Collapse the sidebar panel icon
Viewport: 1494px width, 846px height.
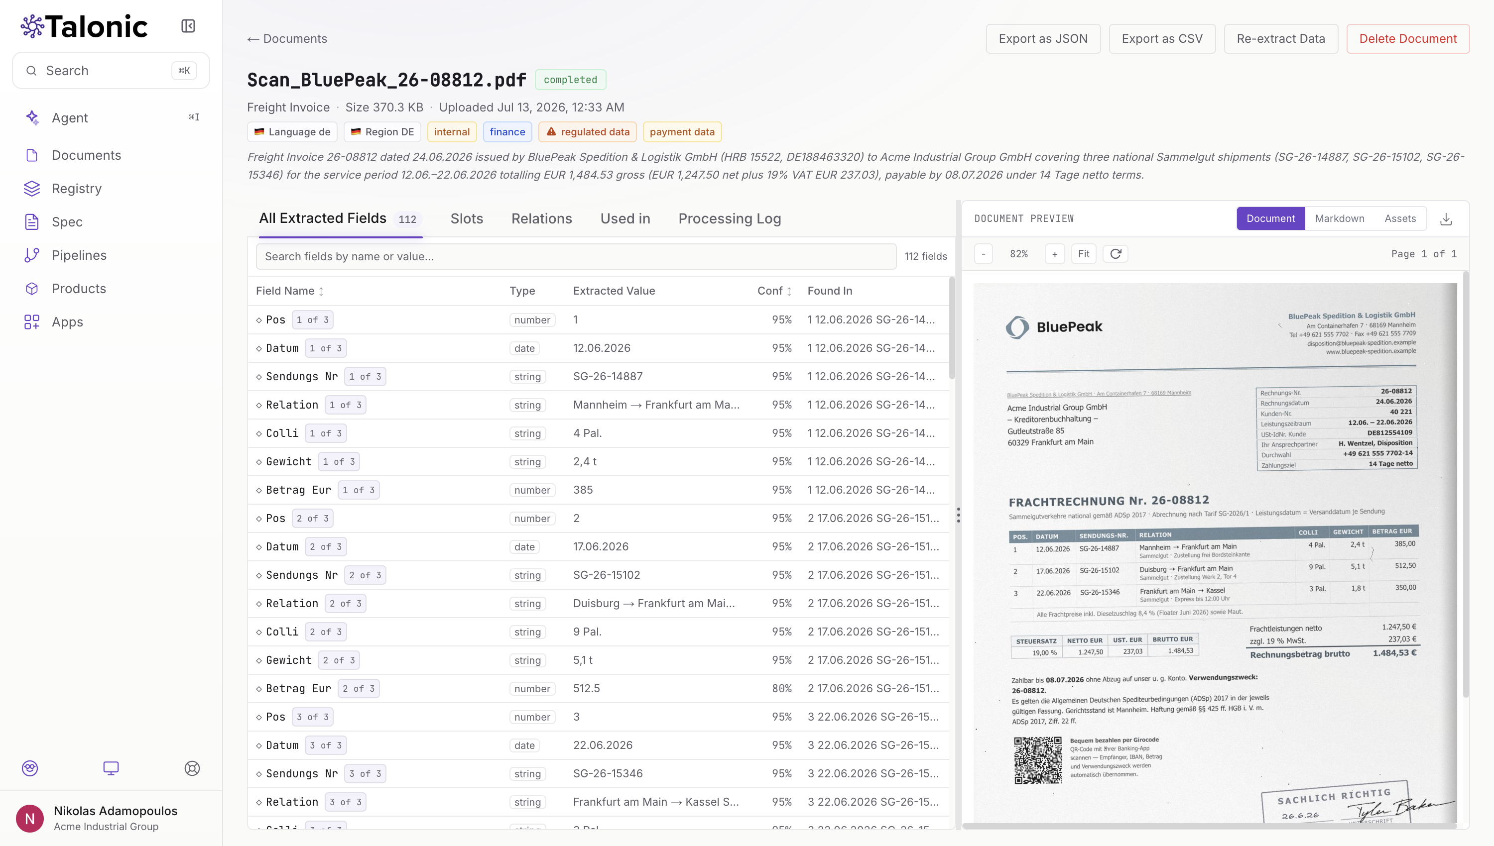[188, 26]
